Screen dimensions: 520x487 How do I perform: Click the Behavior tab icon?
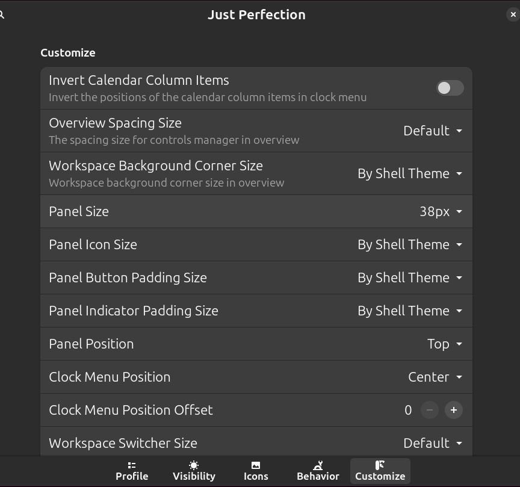[x=318, y=465]
